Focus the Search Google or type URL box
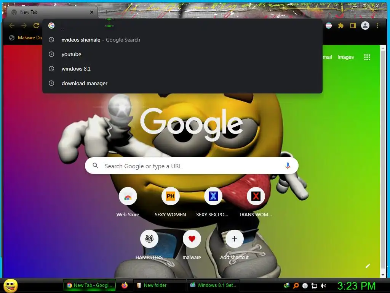This screenshot has height=293, width=390. 192,166
